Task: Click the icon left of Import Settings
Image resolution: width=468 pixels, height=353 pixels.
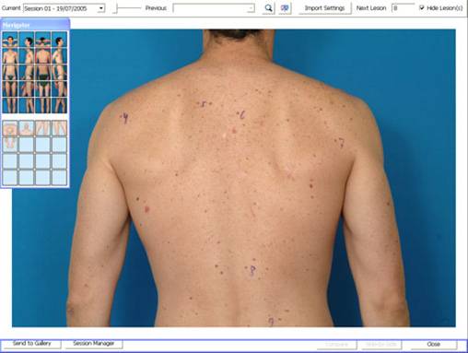Action: [285, 8]
